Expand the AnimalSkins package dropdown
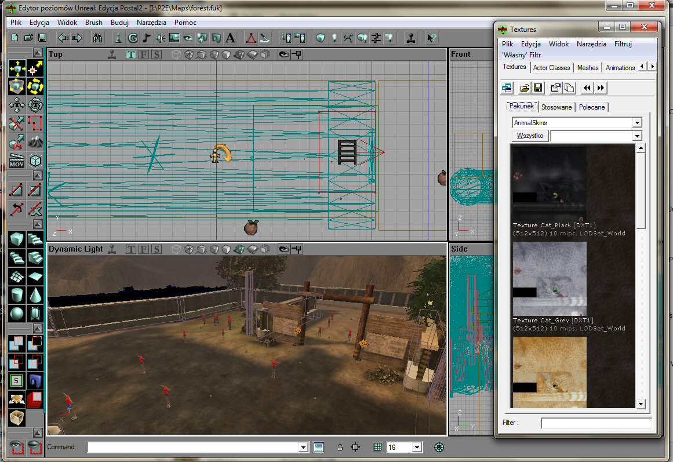 (637, 123)
